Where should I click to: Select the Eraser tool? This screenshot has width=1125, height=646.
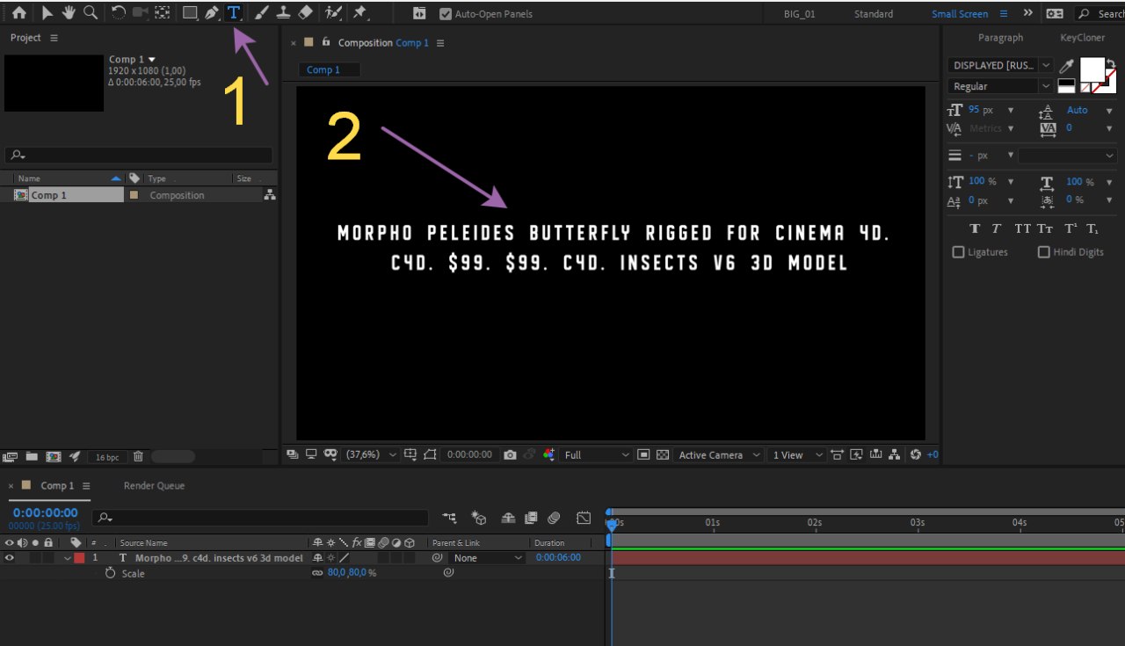pos(305,13)
